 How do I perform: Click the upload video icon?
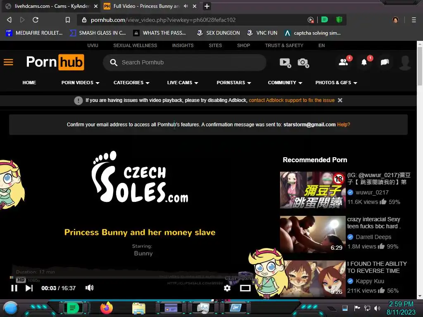coord(285,63)
